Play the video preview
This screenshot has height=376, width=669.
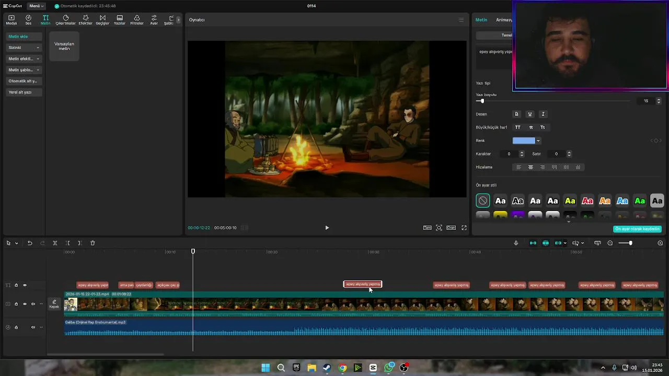point(327,228)
